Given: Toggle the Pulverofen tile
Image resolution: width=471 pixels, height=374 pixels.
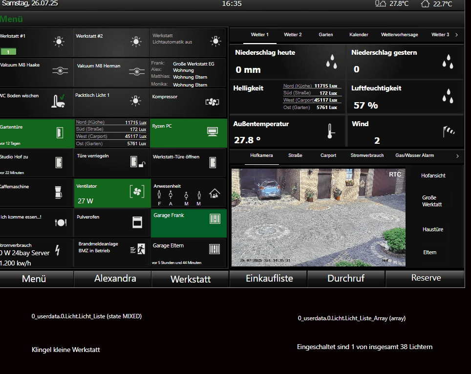Looking at the screenshot, I should tap(112, 223).
